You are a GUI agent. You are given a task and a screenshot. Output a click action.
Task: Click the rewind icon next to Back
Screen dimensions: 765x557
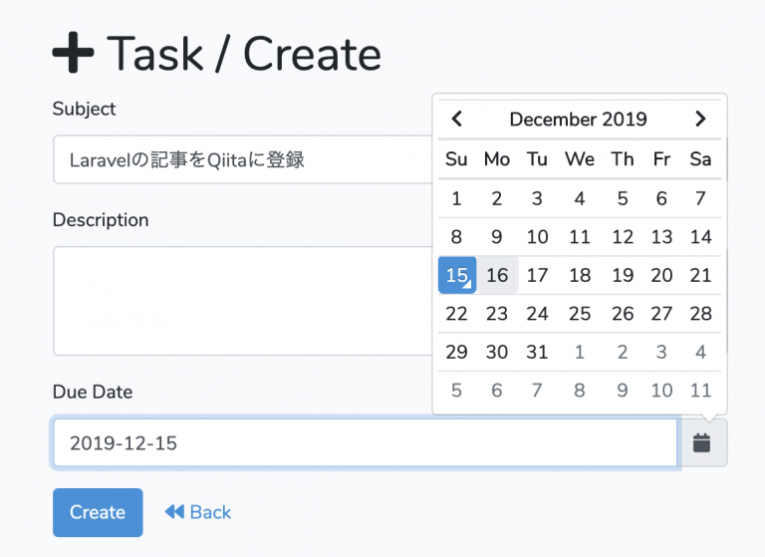click(x=174, y=511)
